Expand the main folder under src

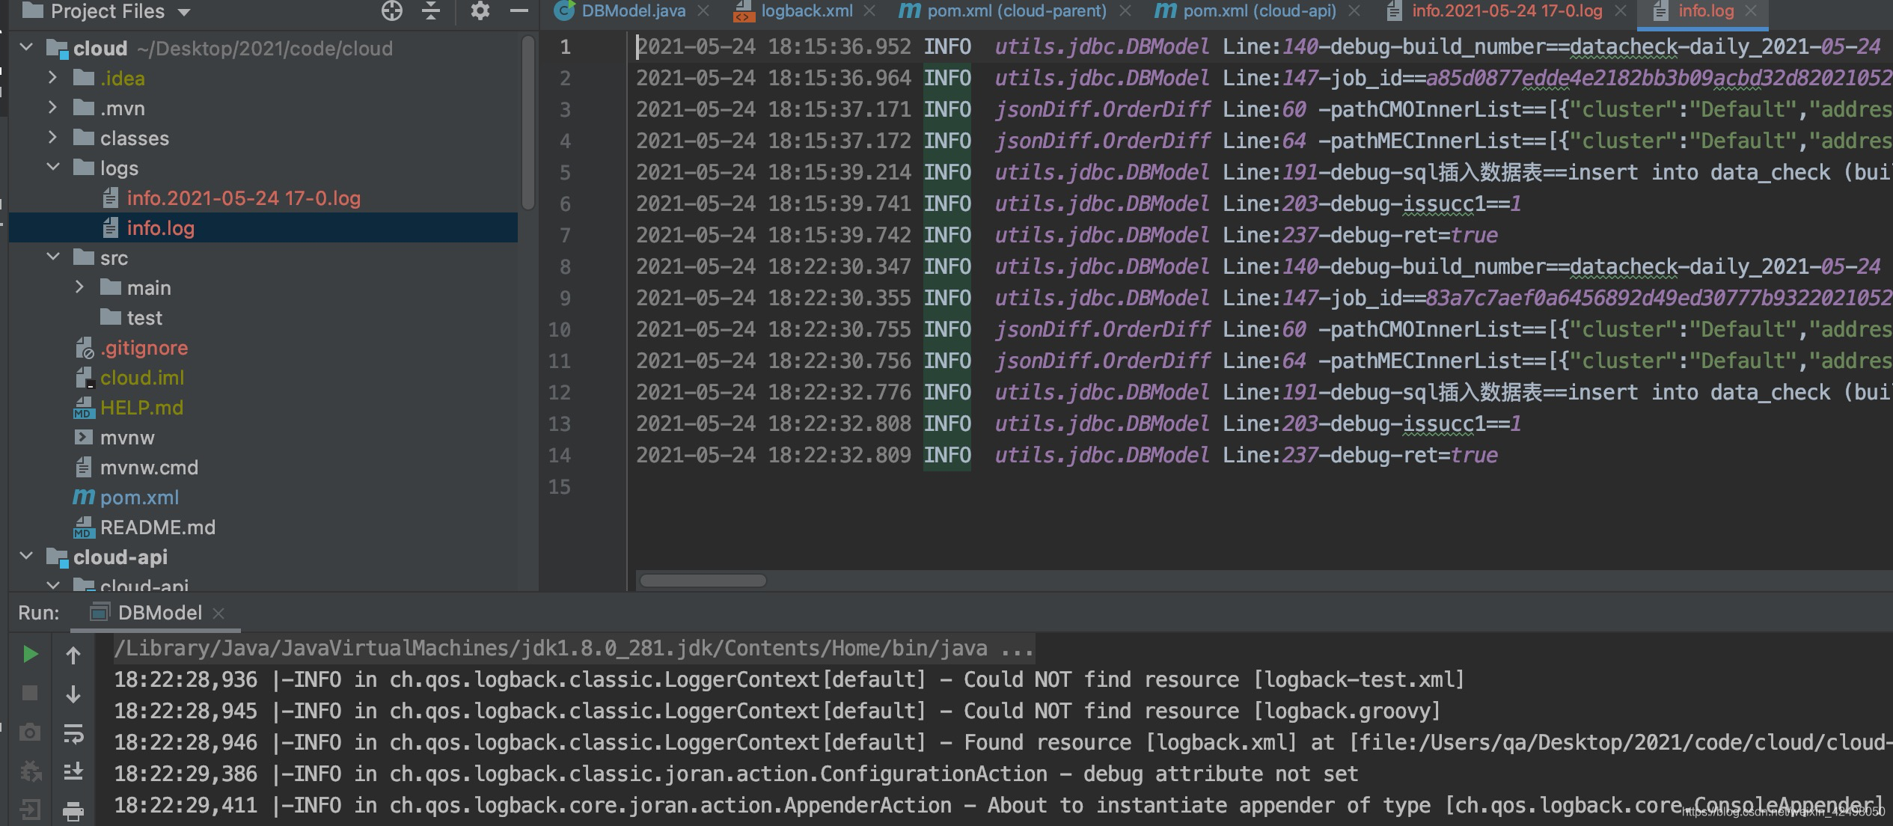[x=80, y=287]
